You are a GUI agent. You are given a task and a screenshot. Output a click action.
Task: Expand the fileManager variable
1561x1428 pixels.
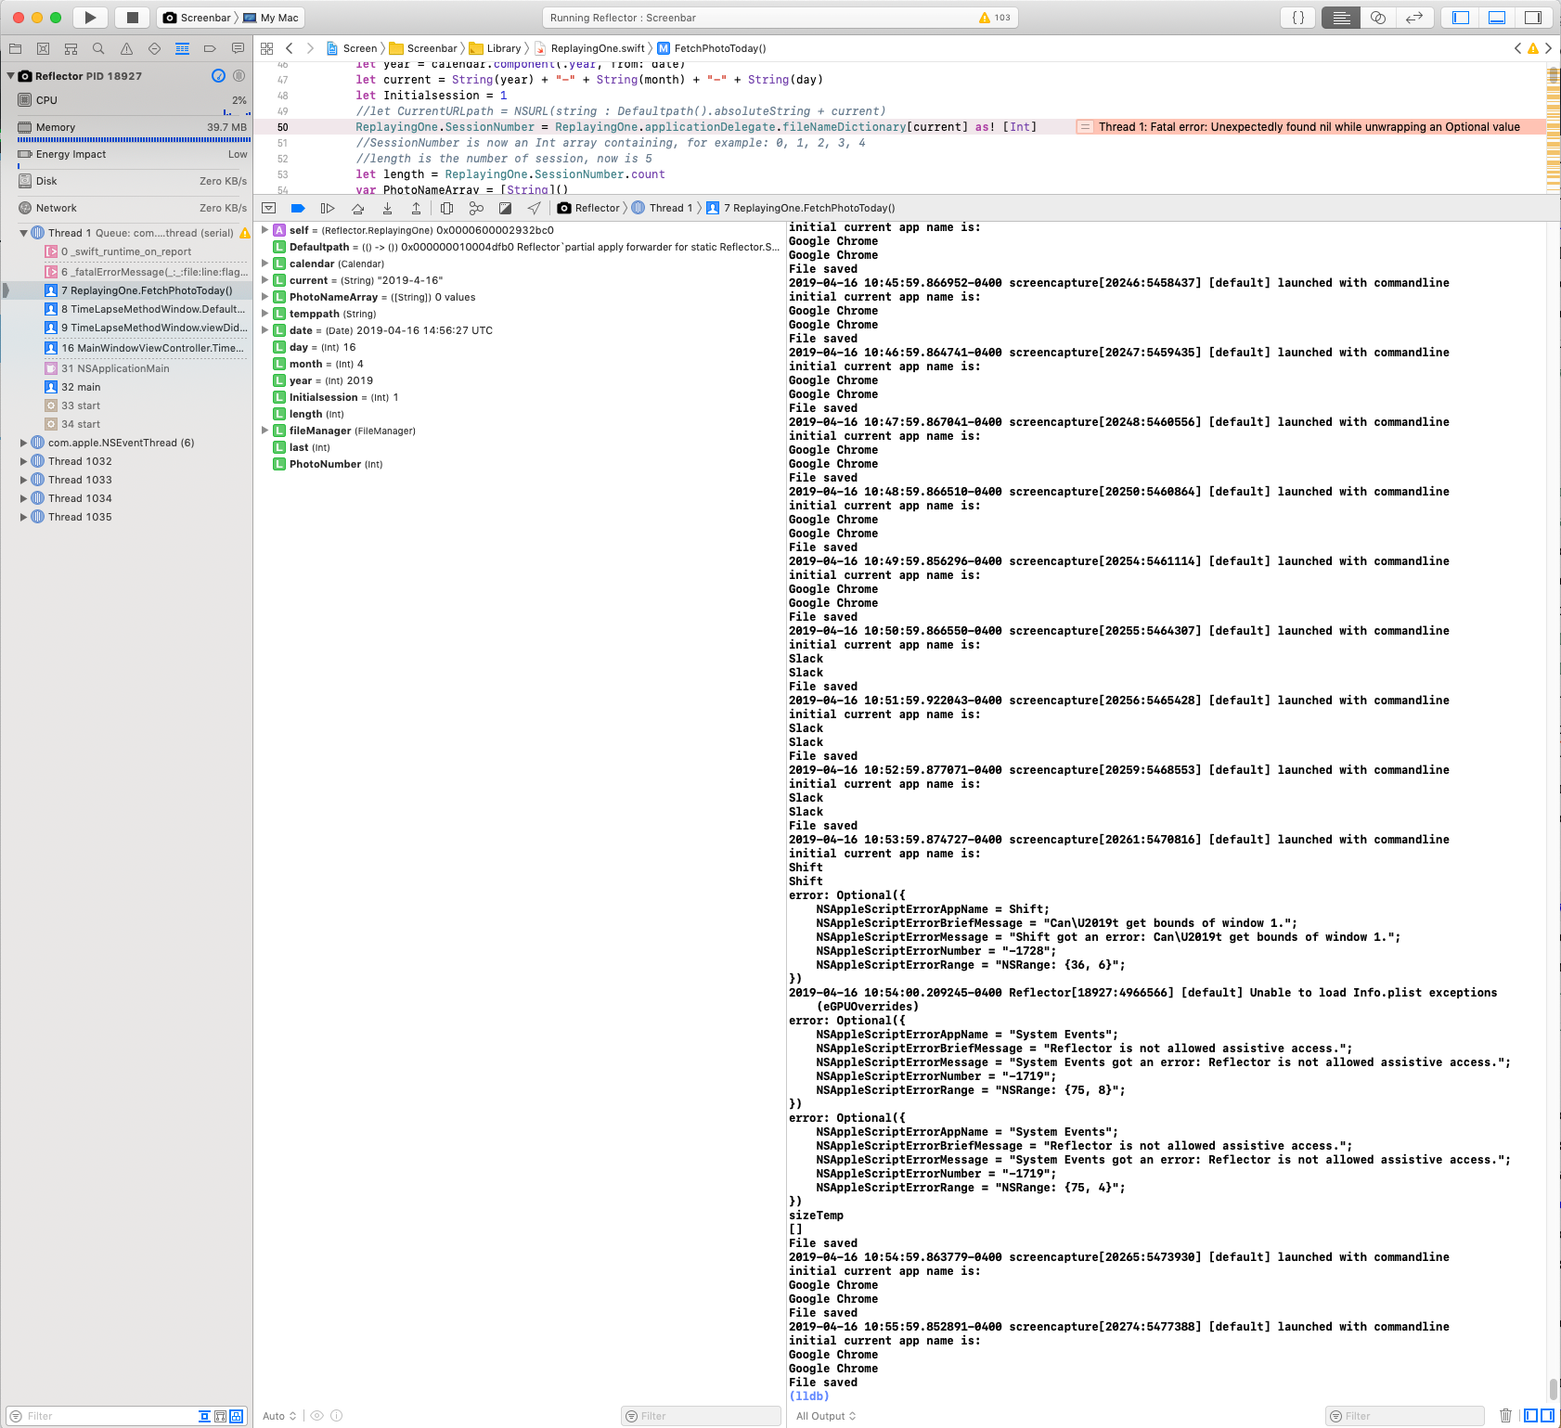tap(264, 431)
